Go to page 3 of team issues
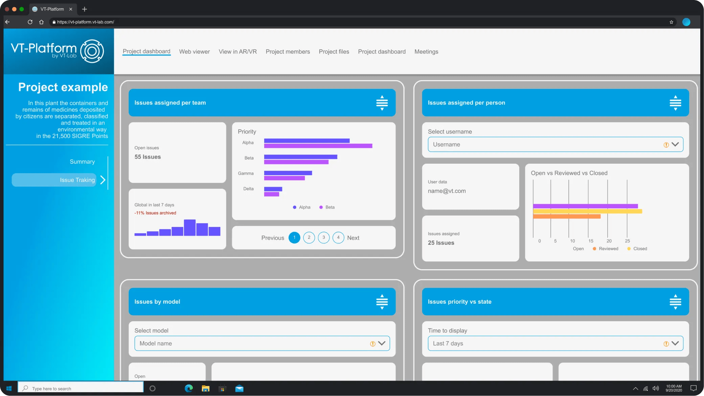The height and width of the screenshot is (396, 704). click(323, 237)
